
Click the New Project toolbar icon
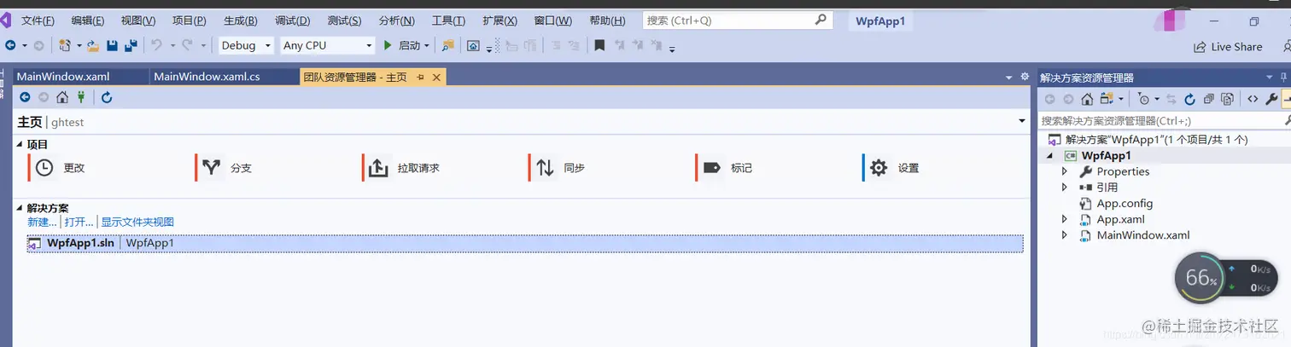coord(65,45)
